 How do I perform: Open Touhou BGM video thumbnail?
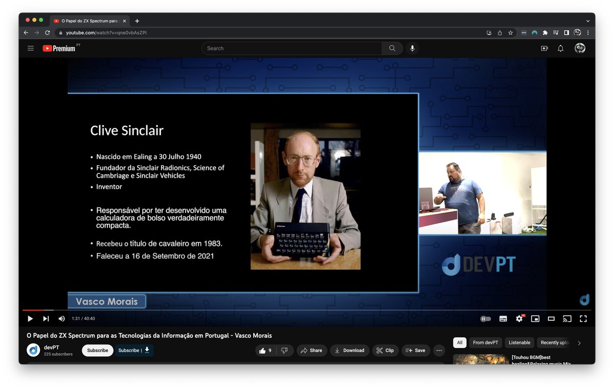pos(480,359)
